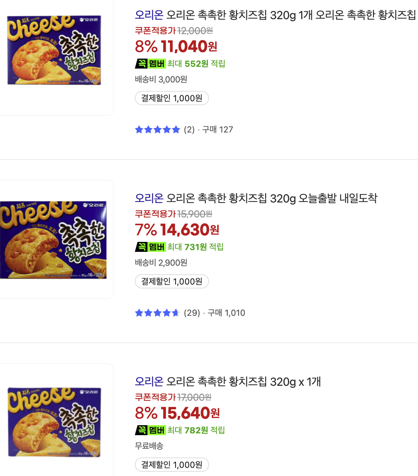Open the product title '촉촉한 황치즈칩 320g x 1개'

point(228,382)
